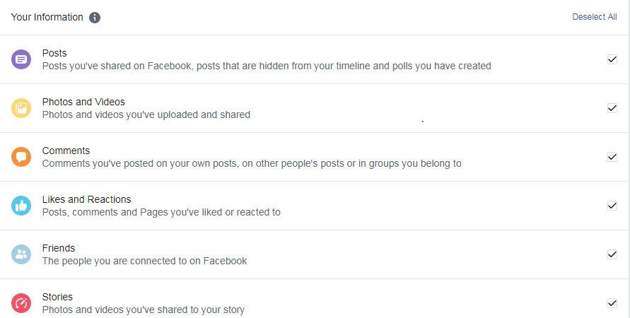Click the Comments category title
This screenshot has width=630, height=318.
point(66,151)
